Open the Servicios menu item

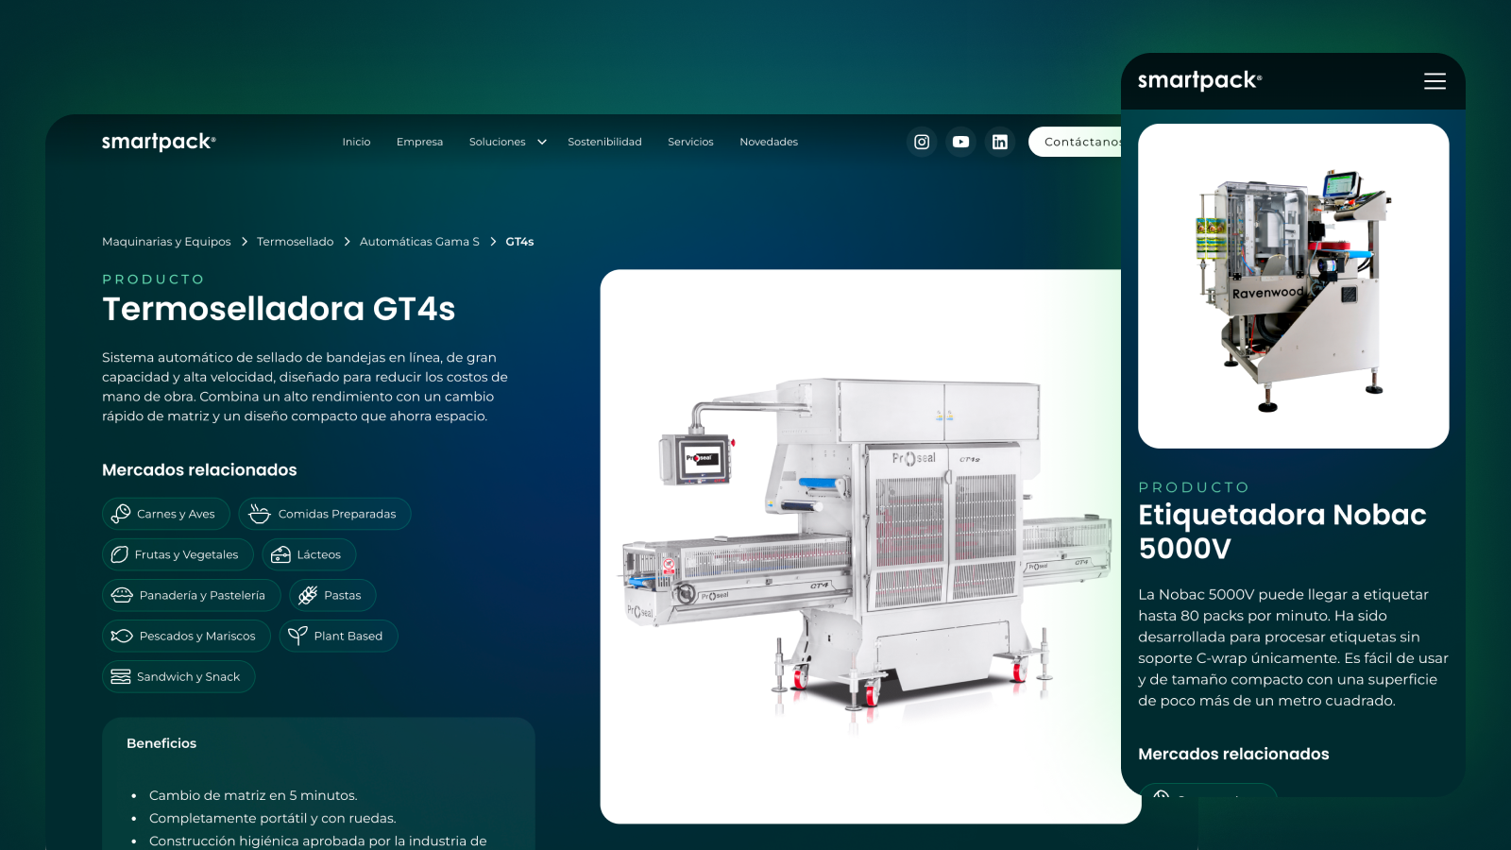tap(690, 142)
